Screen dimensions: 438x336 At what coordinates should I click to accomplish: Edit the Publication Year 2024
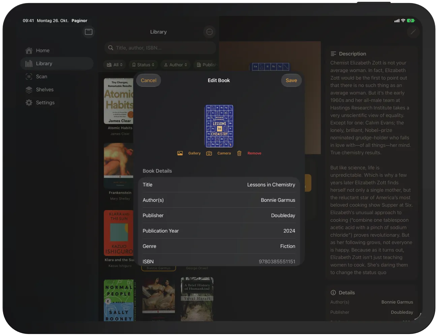[x=219, y=231]
